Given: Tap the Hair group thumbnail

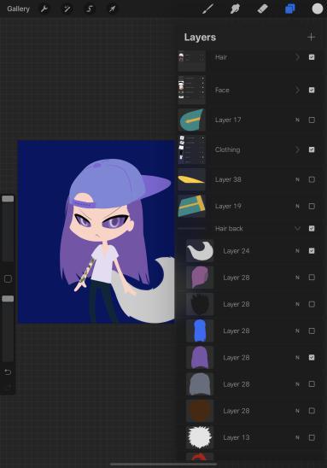Looking at the screenshot, I should click(x=191, y=61).
